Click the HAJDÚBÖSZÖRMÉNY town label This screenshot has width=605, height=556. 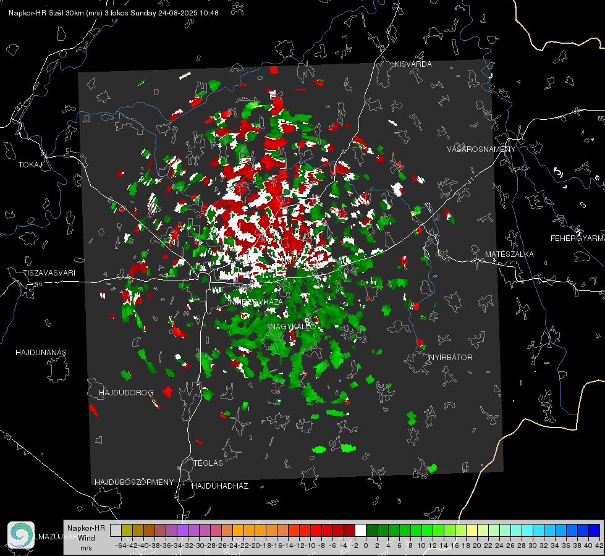pos(134,482)
